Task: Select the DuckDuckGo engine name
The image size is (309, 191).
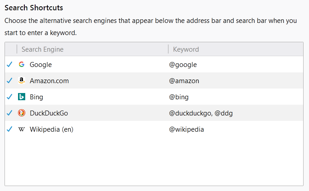Action: pyautogui.click(x=49, y=113)
